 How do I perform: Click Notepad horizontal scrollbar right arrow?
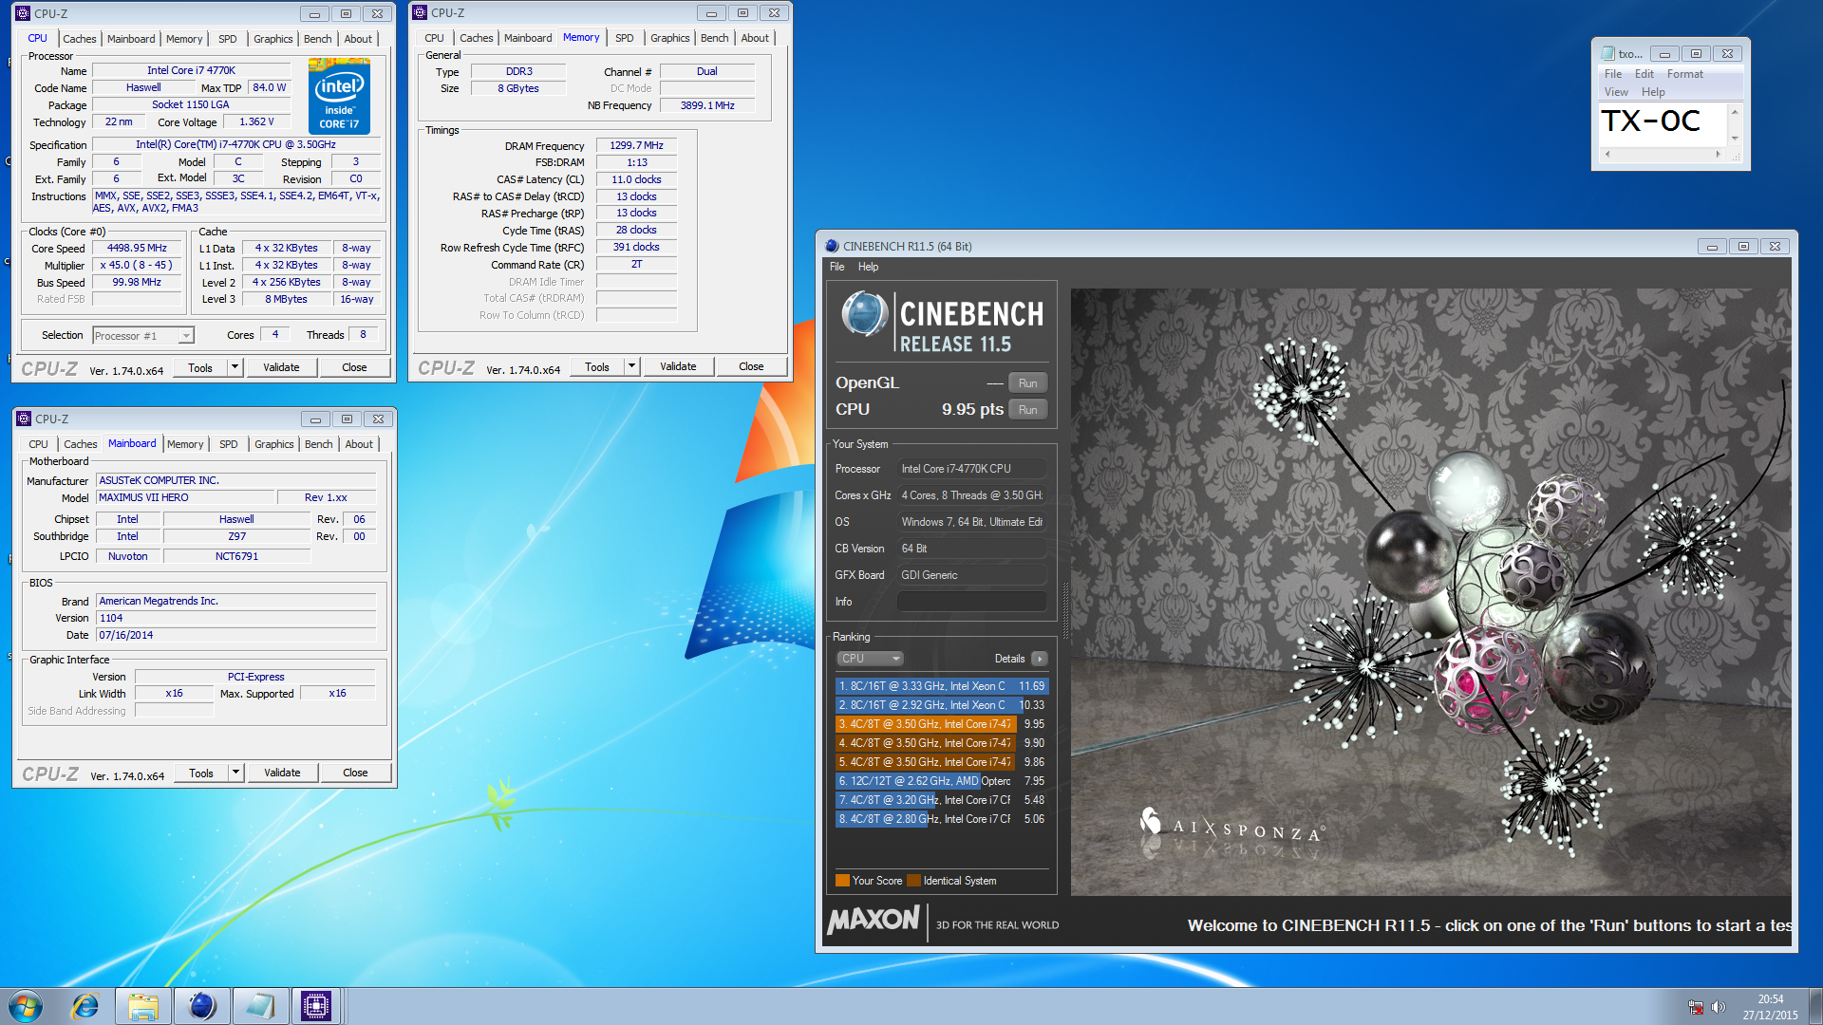coord(1718,154)
